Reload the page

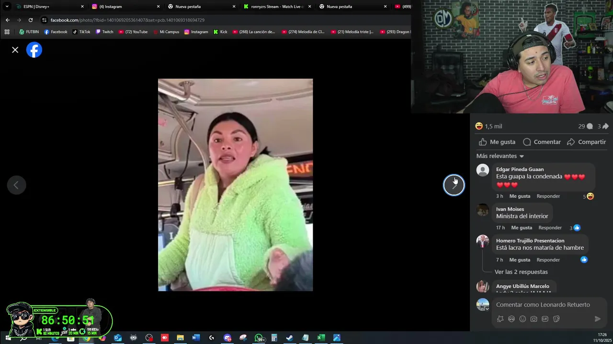click(x=31, y=20)
